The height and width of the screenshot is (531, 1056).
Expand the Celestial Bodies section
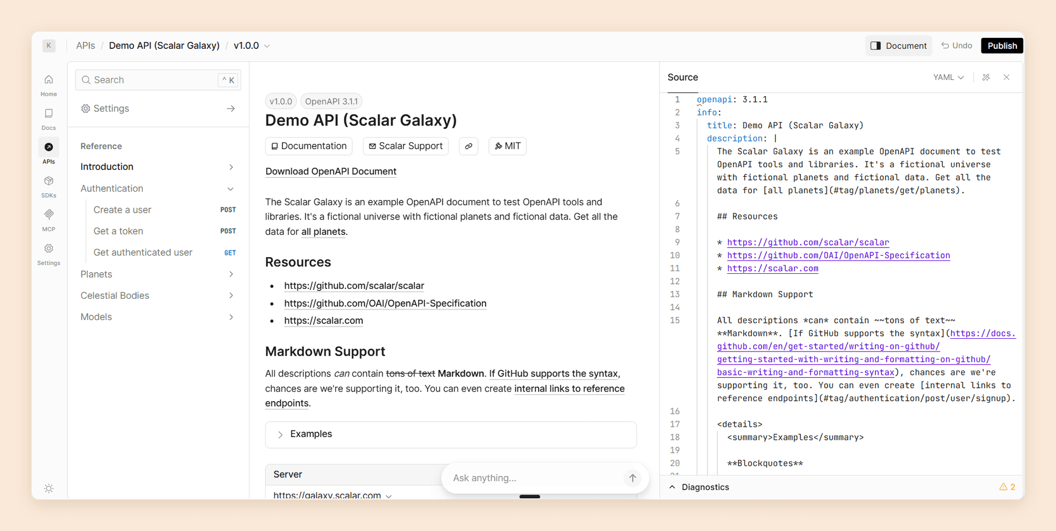[231, 295]
